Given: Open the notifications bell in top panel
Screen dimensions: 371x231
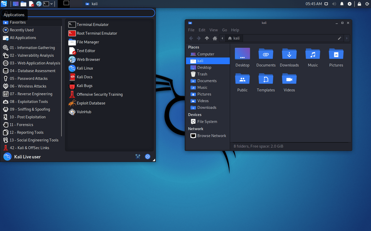Looking at the screenshot, I should (342, 4).
